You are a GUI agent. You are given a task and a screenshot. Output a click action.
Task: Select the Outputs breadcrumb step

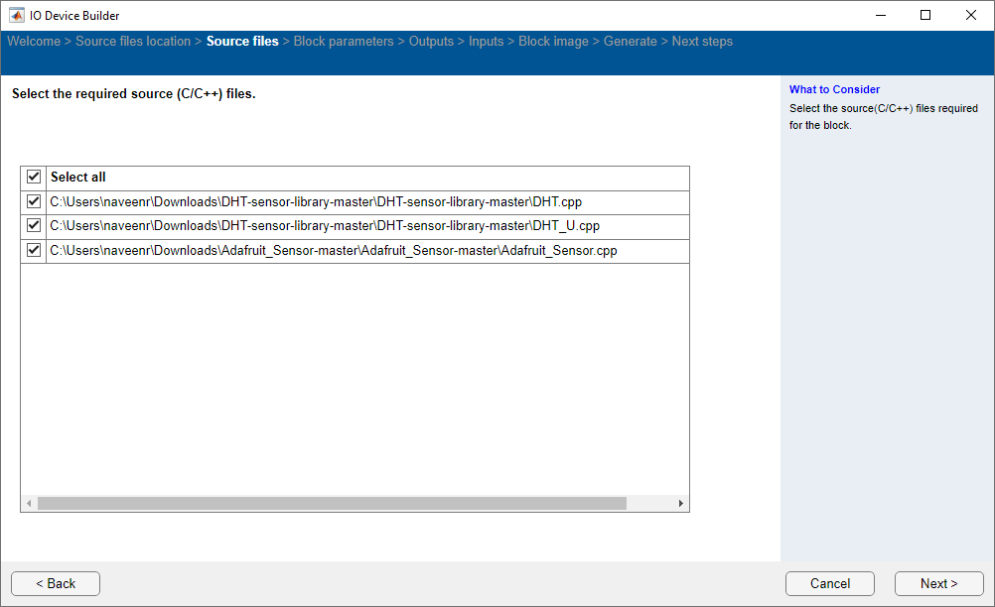pos(431,42)
